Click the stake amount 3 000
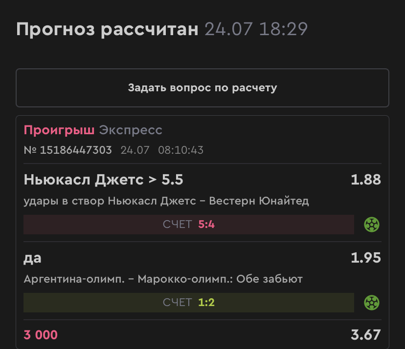 pos(41,335)
